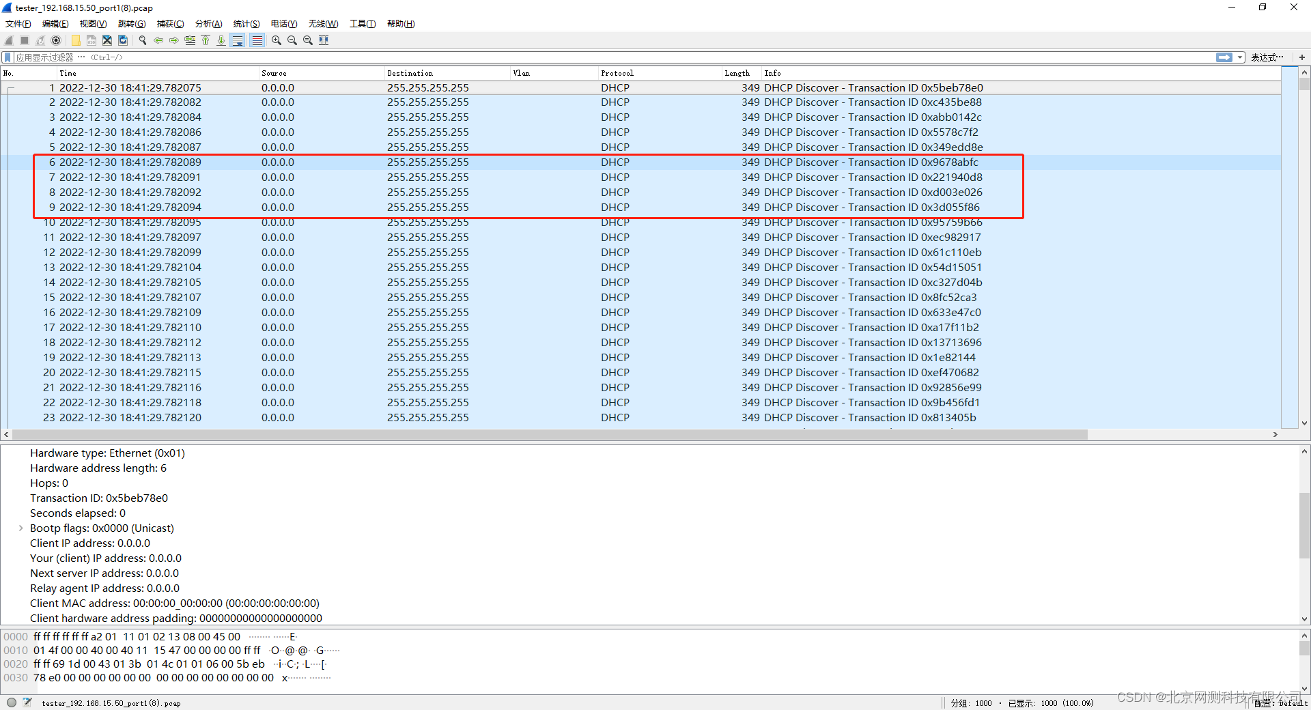
Task: Click the plus add filter button
Action: 1301,57
